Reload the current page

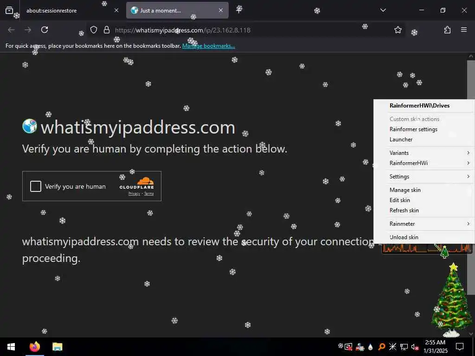45,30
